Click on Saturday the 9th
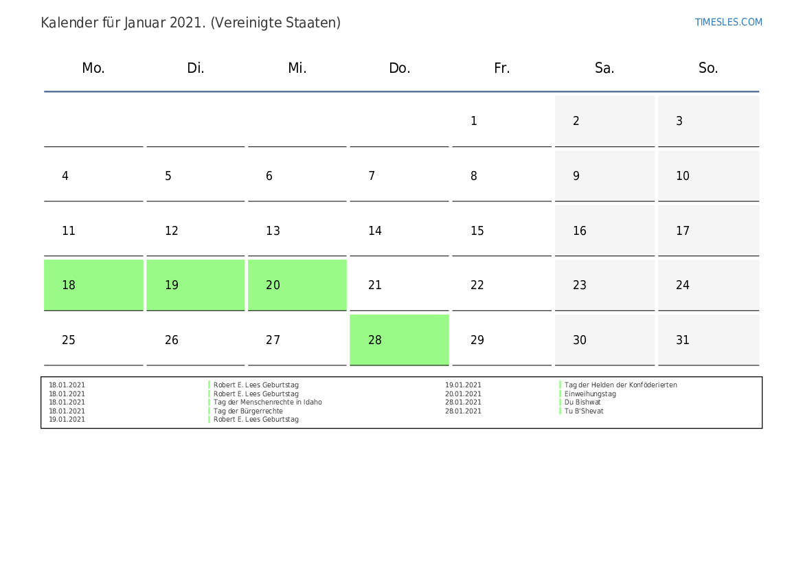 click(x=604, y=176)
